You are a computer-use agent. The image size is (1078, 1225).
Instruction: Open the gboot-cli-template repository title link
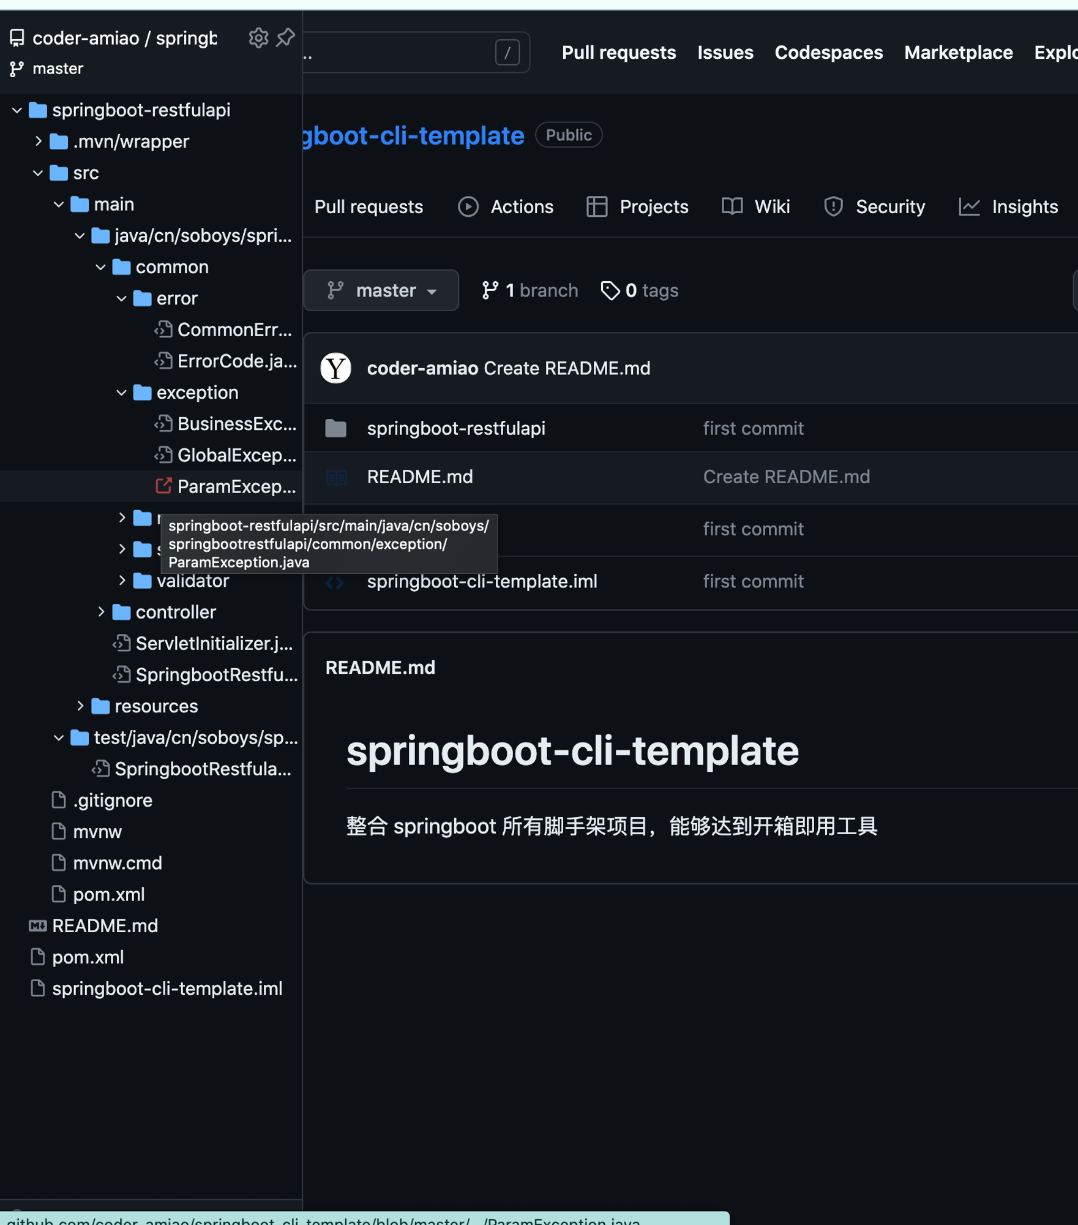(x=414, y=135)
